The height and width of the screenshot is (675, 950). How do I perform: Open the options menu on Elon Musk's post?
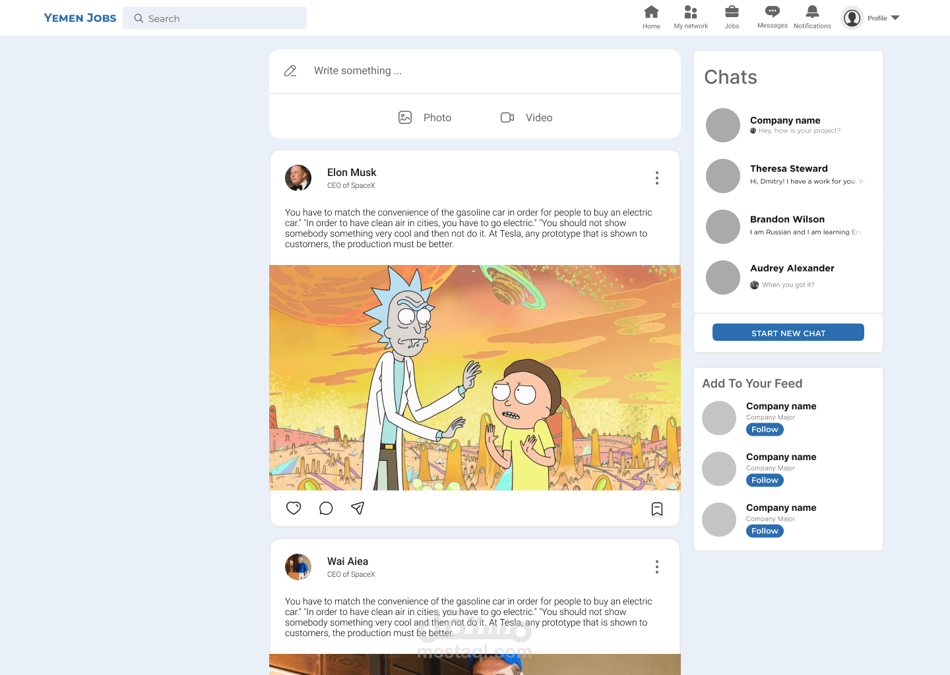click(x=657, y=178)
